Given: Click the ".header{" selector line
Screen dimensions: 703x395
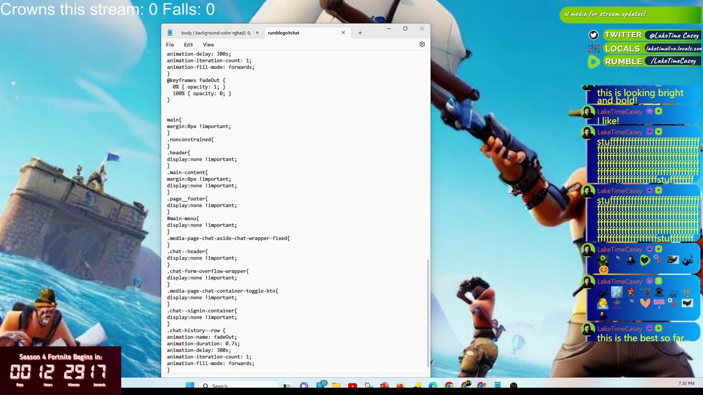Looking at the screenshot, I should pyautogui.click(x=178, y=153).
